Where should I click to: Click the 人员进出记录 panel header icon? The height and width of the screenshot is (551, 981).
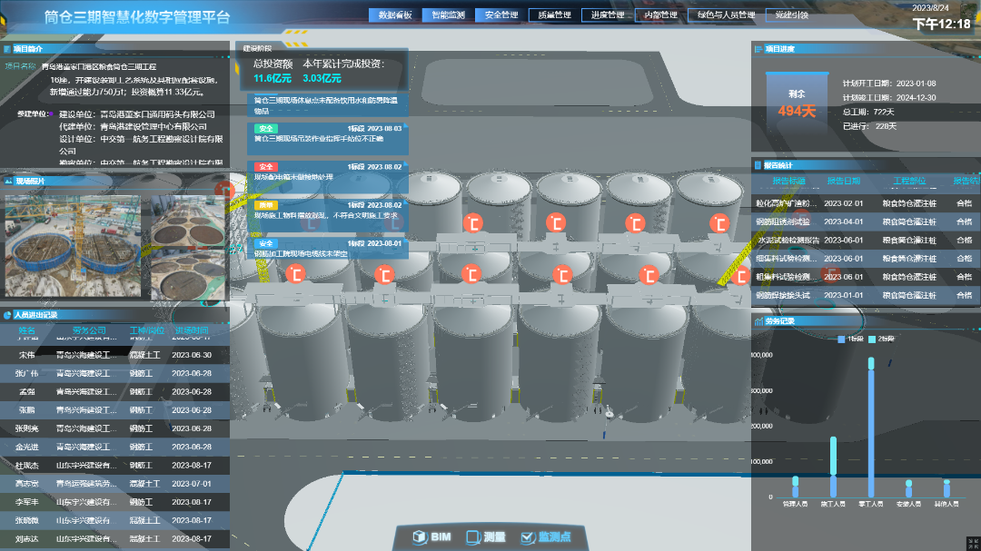[8, 315]
